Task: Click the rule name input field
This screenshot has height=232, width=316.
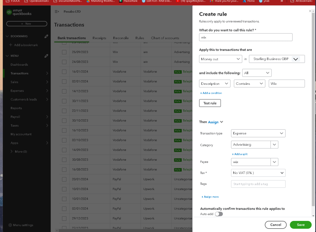Action: point(246,37)
